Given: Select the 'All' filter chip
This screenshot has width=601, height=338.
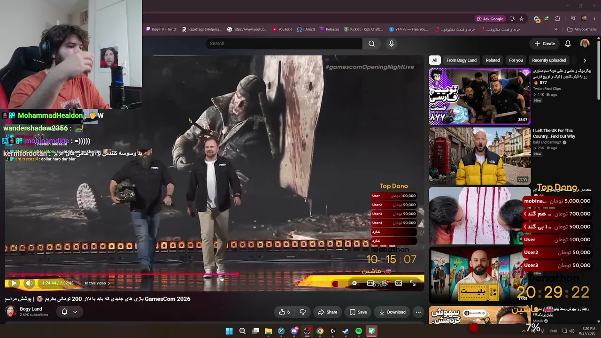Looking at the screenshot, I should pos(435,60).
